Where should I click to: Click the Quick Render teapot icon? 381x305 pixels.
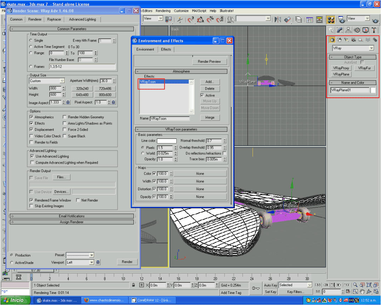[376, 21]
